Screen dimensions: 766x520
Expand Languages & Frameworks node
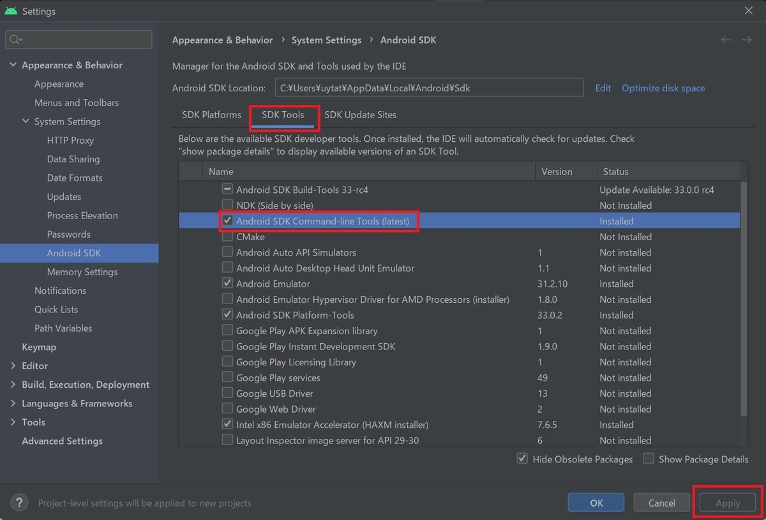pyautogui.click(x=13, y=403)
